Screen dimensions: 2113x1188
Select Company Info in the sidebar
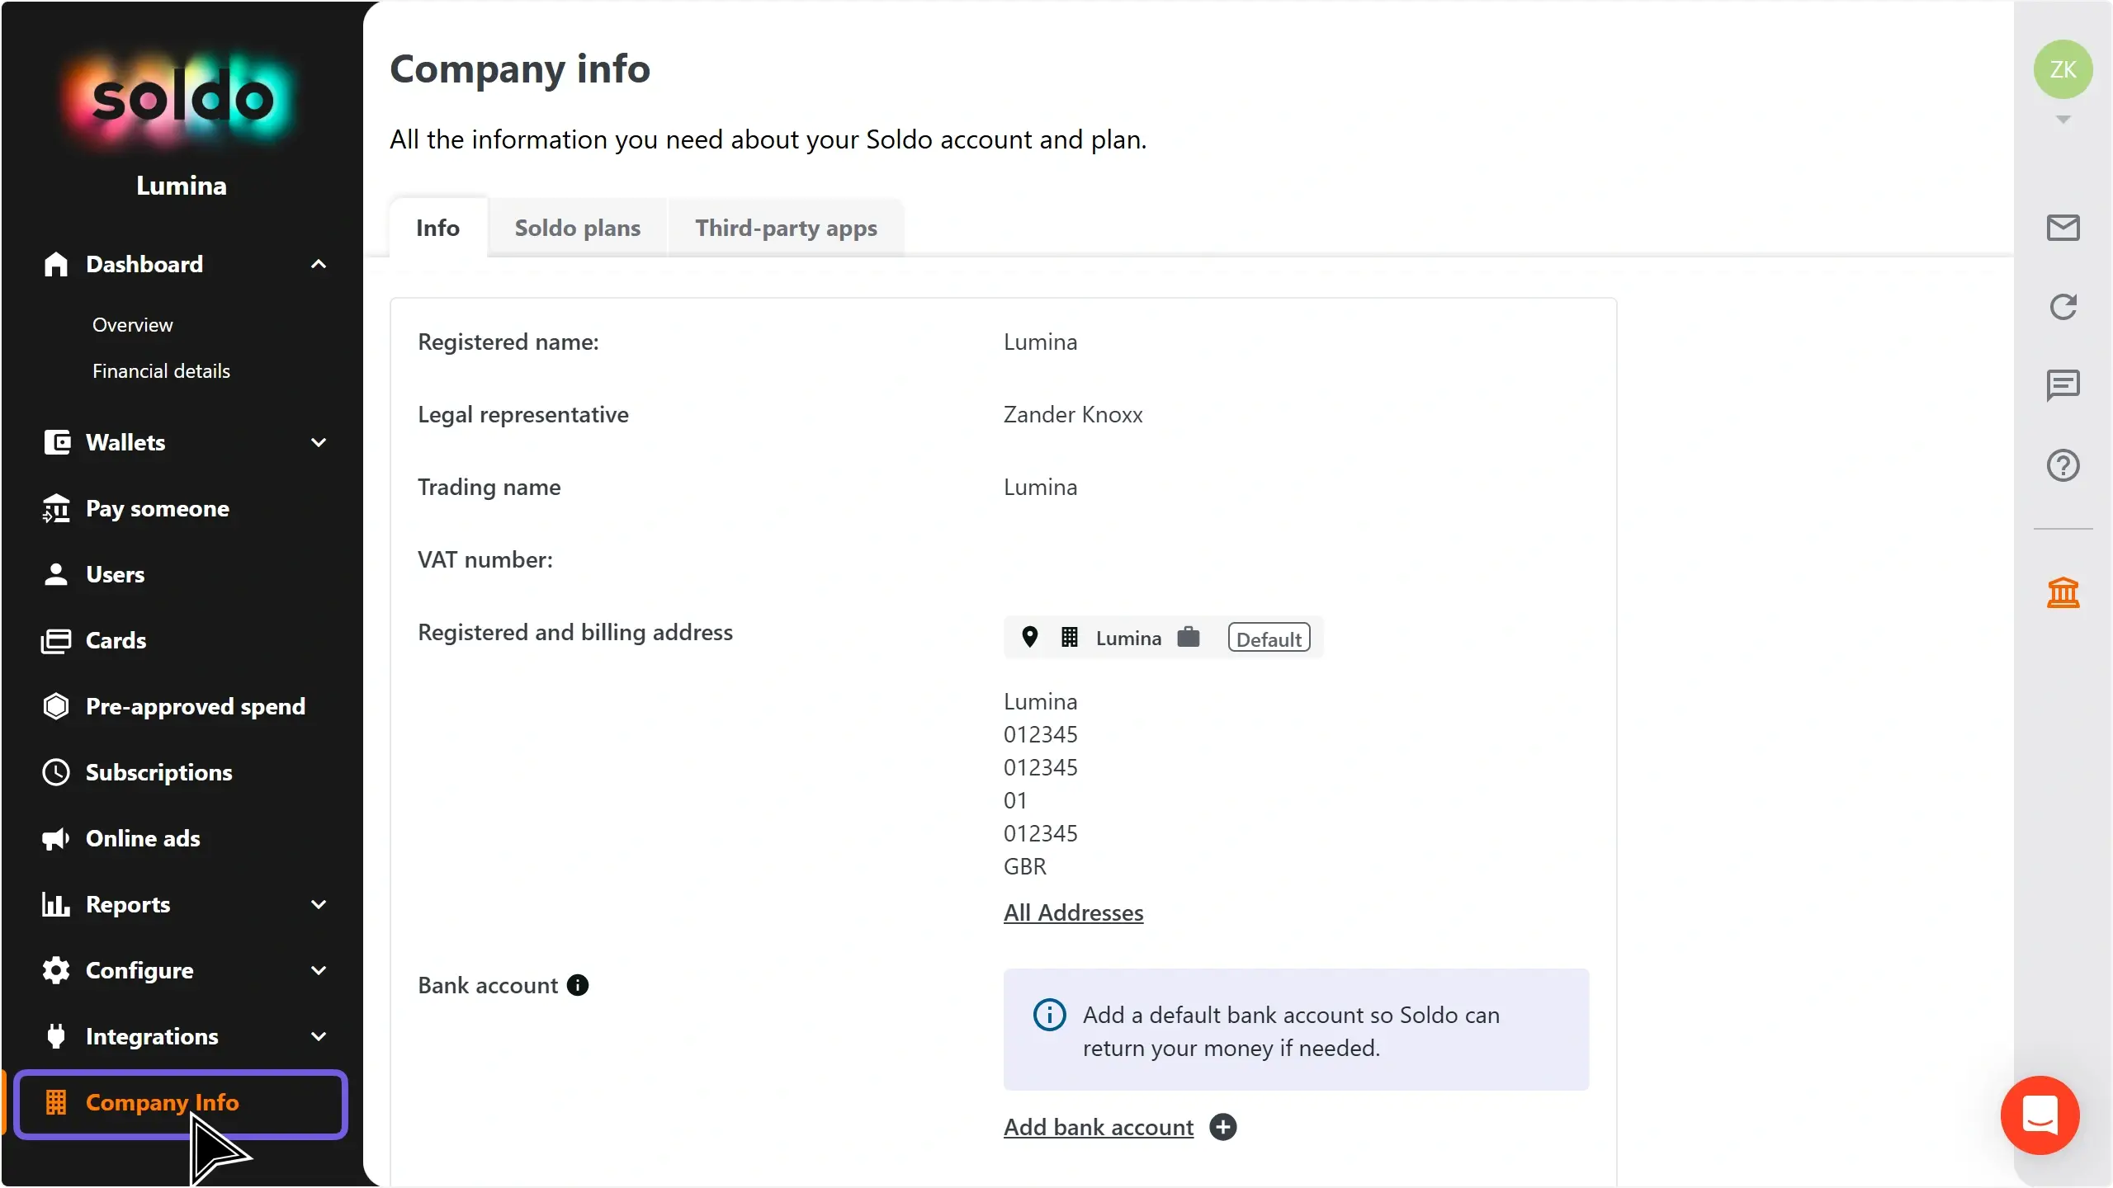point(181,1104)
